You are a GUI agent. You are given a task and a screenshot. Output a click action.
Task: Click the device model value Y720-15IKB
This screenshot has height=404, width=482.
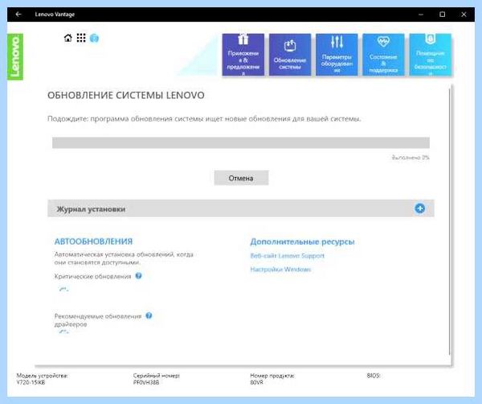(31, 382)
